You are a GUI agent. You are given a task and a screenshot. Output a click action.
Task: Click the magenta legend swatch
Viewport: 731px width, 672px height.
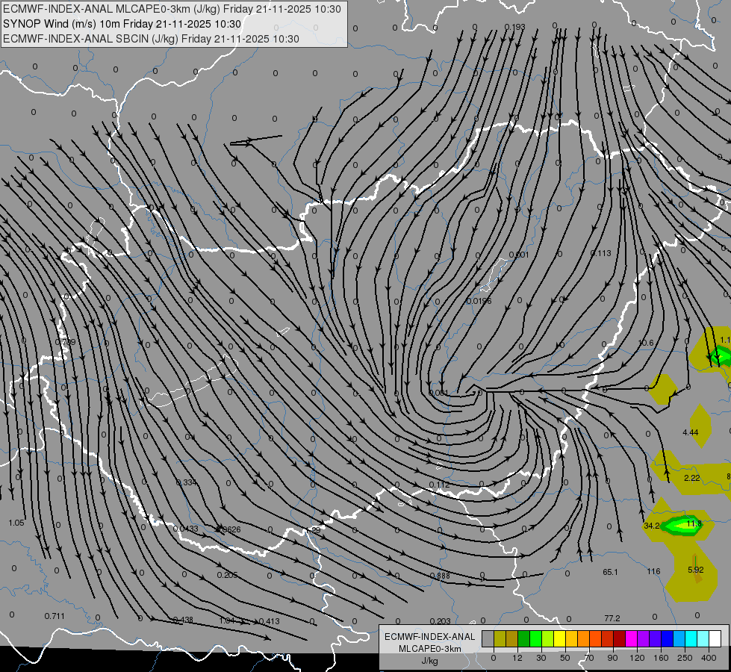[x=632, y=638]
